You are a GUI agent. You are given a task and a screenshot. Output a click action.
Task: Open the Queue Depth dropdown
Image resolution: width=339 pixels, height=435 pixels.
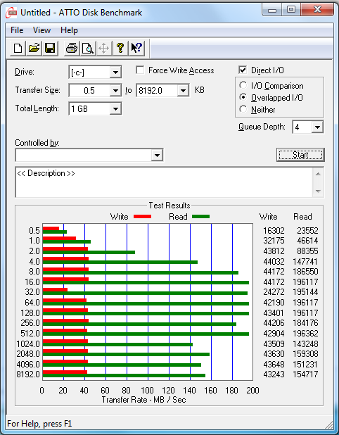pyautogui.click(x=317, y=127)
